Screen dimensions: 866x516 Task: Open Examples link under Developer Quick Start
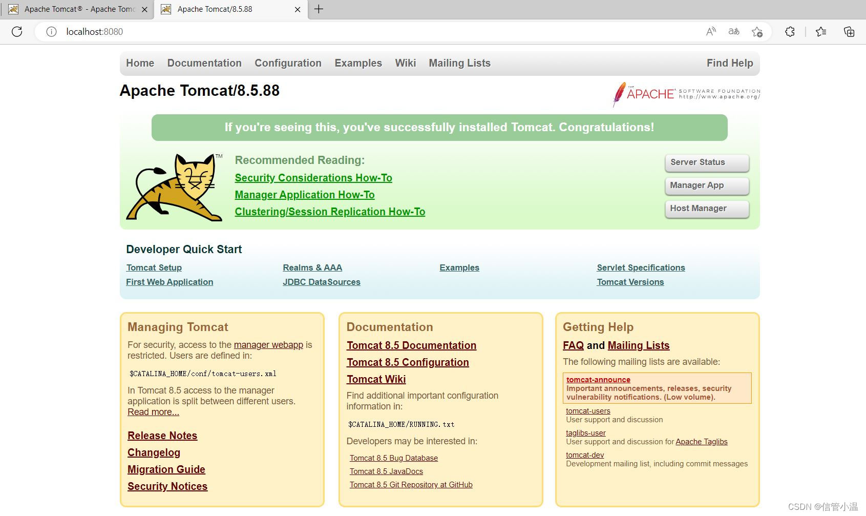point(459,267)
